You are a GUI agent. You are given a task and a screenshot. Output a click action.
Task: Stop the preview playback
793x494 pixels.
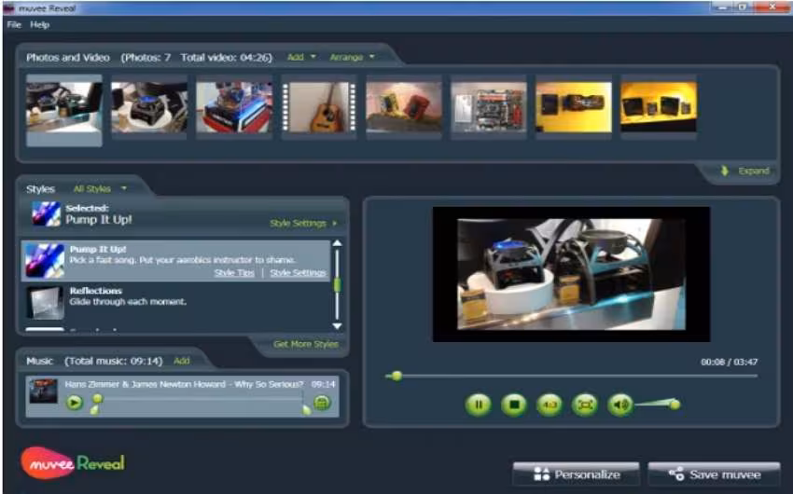tap(514, 405)
